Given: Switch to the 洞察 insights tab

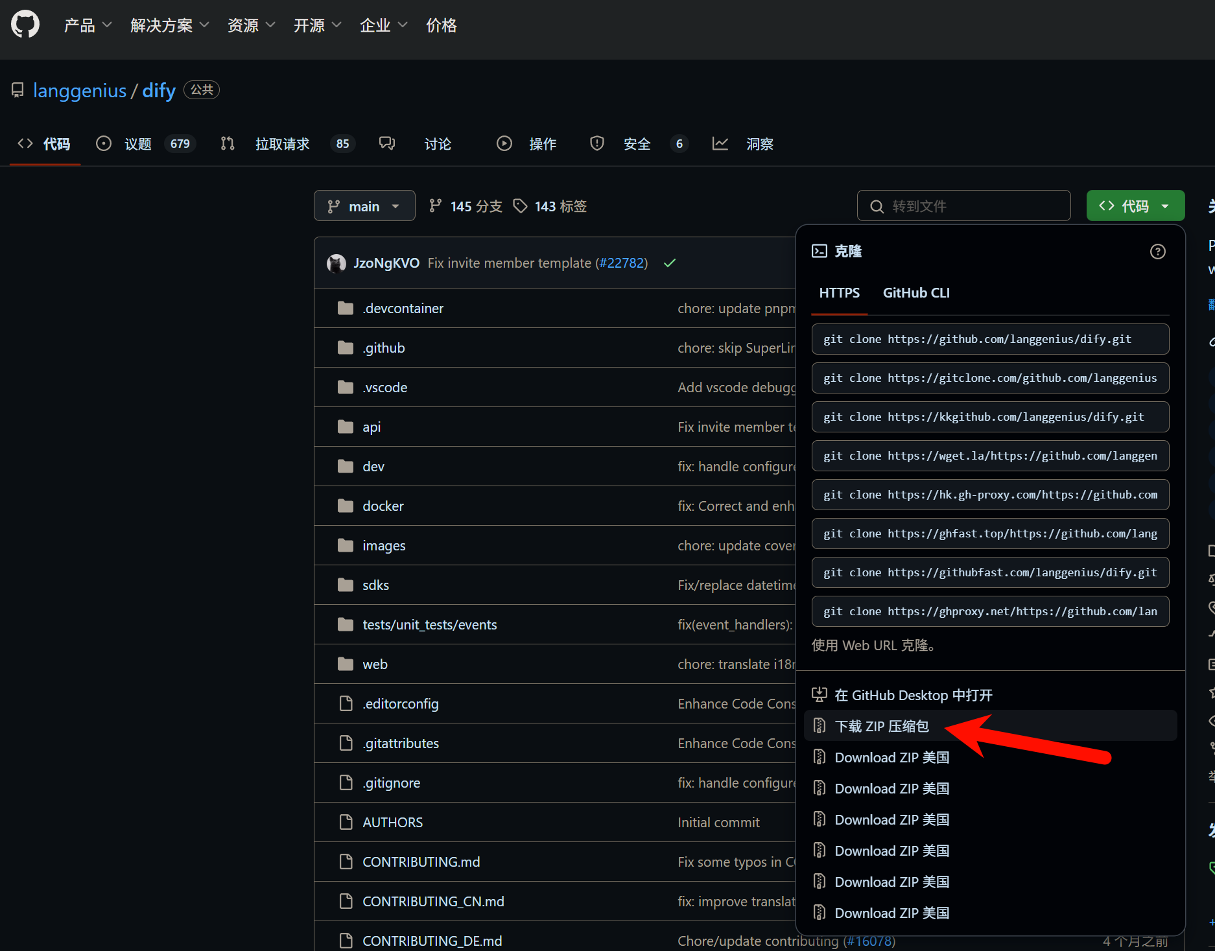Looking at the screenshot, I should point(743,144).
